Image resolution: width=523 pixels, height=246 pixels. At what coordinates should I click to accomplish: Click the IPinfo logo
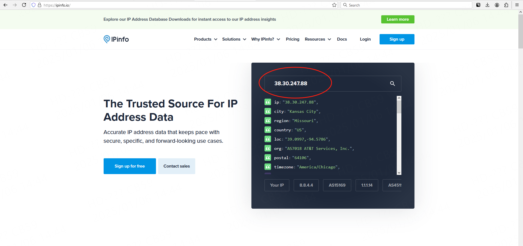coord(116,39)
